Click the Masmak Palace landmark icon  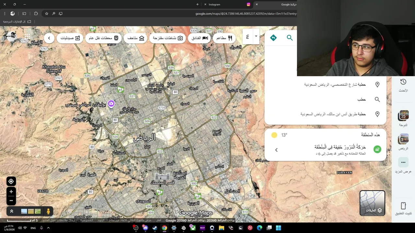pyautogui.click(x=162, y=176)
